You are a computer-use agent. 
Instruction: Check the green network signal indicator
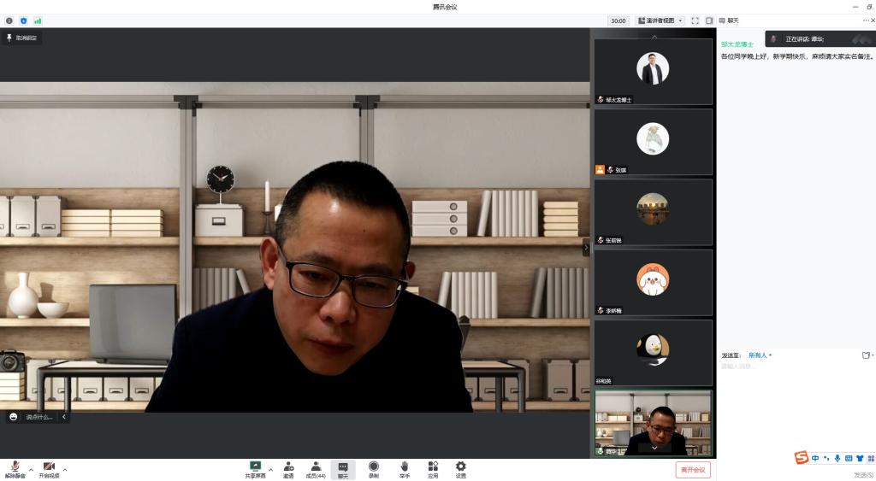pyautogui.click(x=38, y=21)
